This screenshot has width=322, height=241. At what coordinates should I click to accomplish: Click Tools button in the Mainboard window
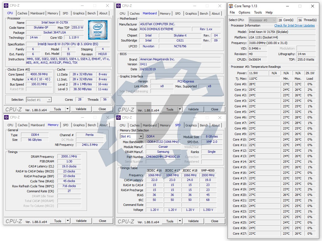pos(170,109)
